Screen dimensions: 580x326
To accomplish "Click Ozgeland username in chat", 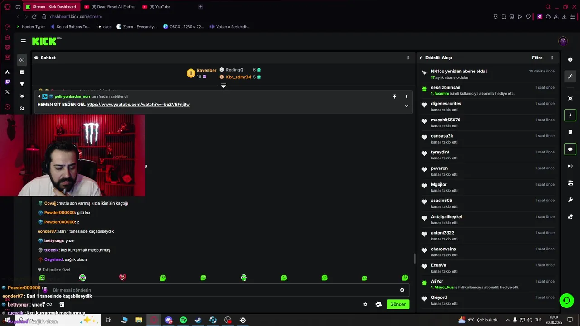I will coord(53,259).
